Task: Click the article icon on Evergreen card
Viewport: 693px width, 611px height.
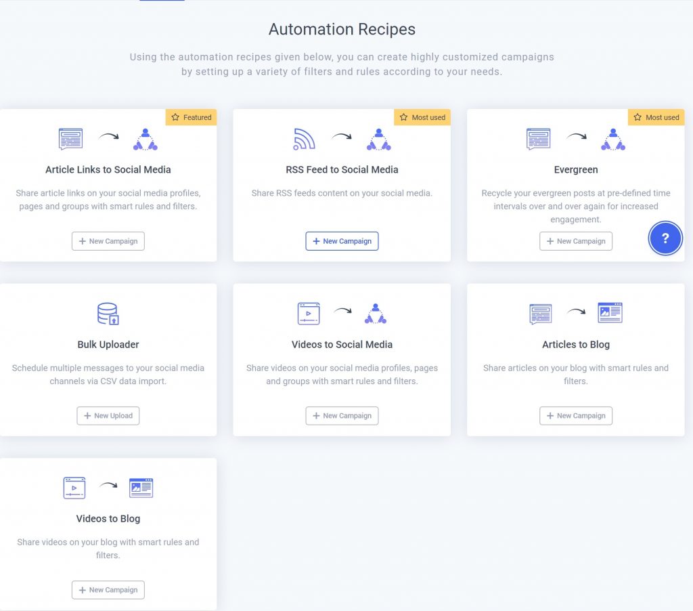Action: (x=538, y=139)
